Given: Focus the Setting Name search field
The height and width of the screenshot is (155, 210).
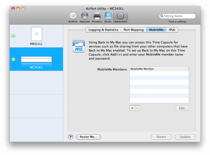Looking at the screenshot, I should [x=177, y=16].
